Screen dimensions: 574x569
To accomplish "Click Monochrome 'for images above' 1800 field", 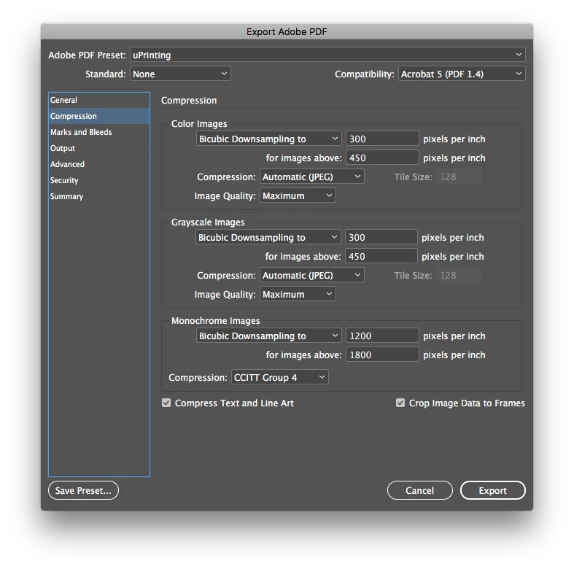I will (382, 355).
